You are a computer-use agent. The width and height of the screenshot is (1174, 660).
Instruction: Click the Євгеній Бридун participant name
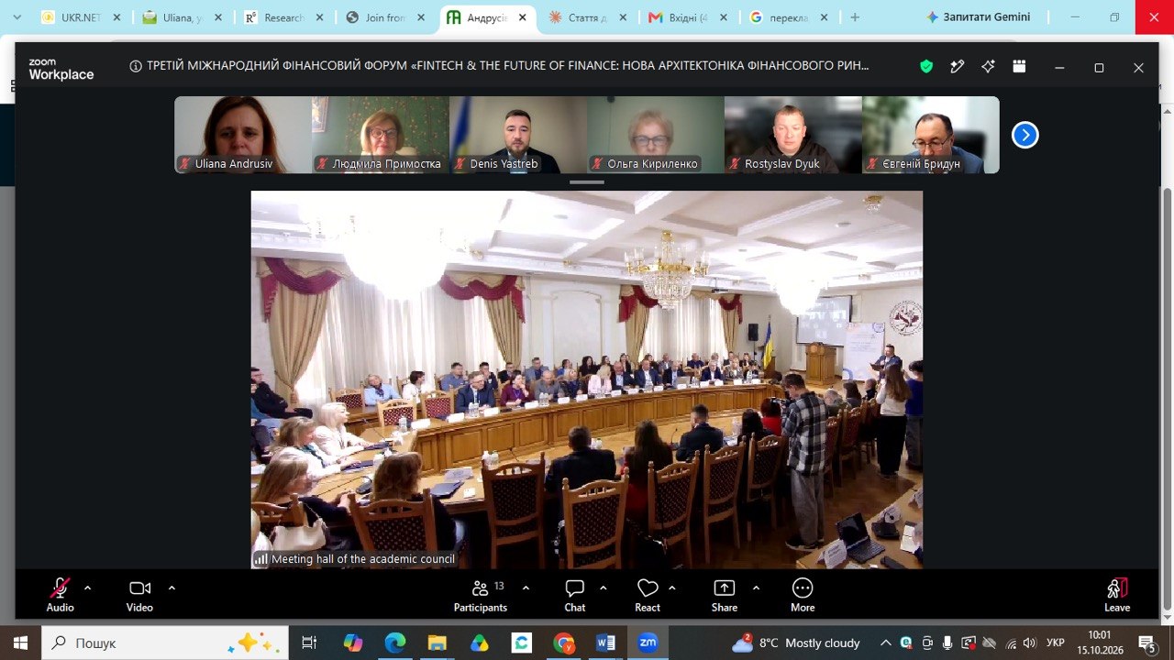point(921,164)
